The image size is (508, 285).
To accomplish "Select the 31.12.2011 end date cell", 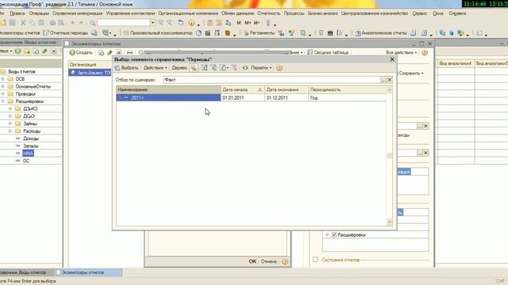I will (287, 97).
